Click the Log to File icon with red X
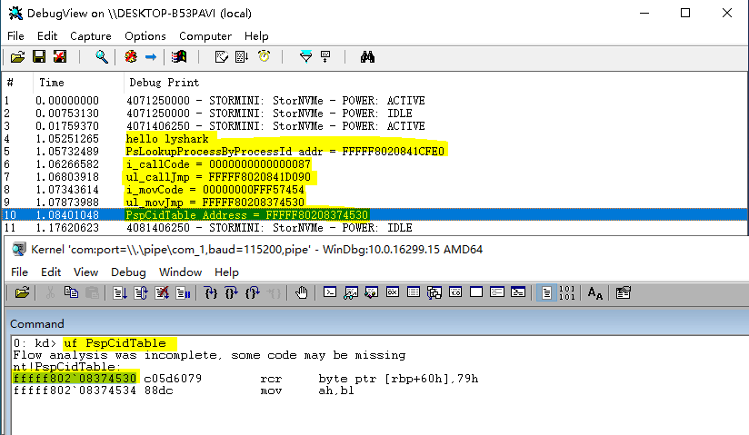 click(x=60, y=57)
